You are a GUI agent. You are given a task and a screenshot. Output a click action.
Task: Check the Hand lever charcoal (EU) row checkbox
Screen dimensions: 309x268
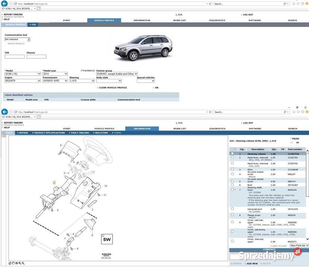pos(232,157)
